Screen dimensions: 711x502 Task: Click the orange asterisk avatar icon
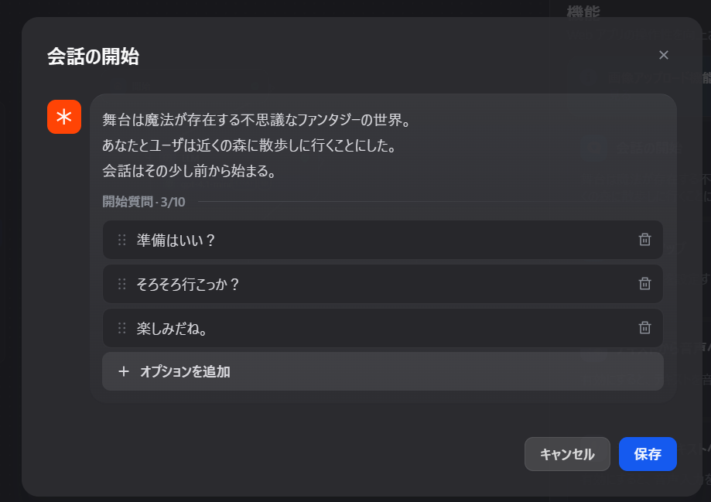pos(64,117)
